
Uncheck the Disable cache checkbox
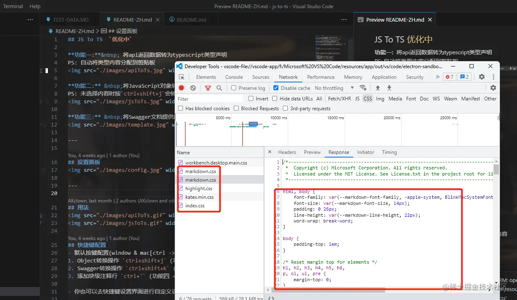pos(276,88)
